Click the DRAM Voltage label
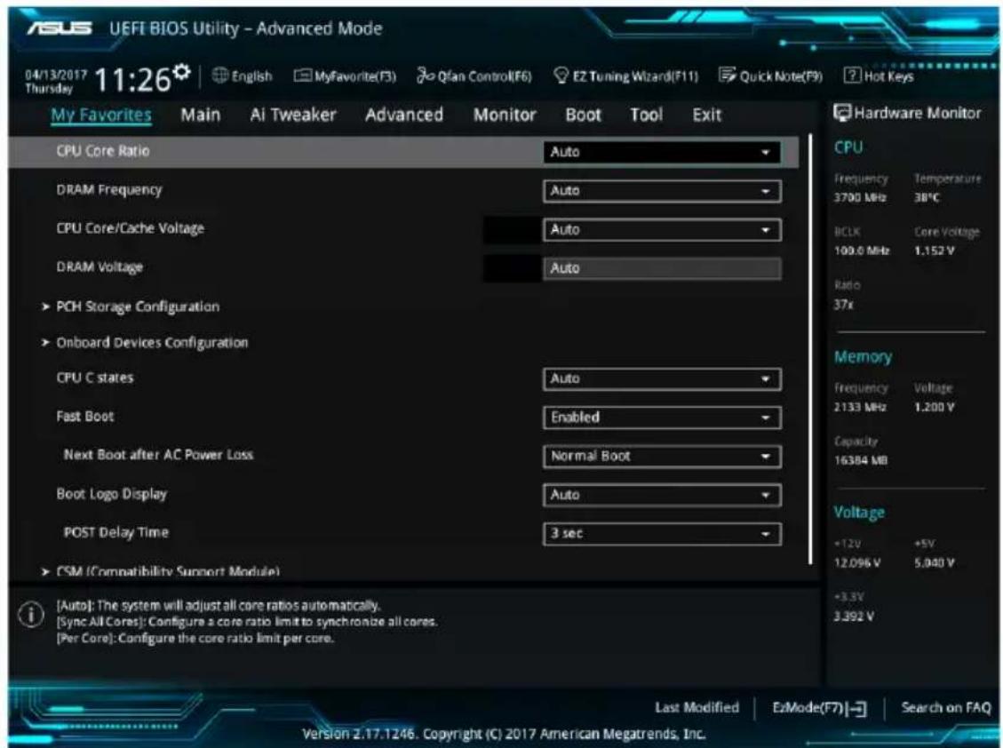Viewport: 1003px width, 748px height. click(100, 267)
